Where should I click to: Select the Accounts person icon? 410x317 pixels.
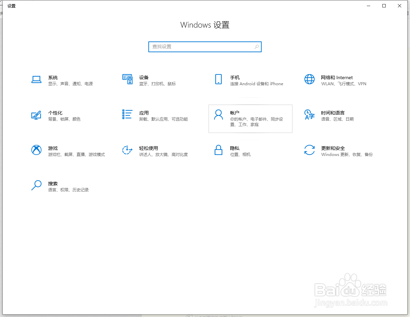pyautogui.click(x=218, y=115)
